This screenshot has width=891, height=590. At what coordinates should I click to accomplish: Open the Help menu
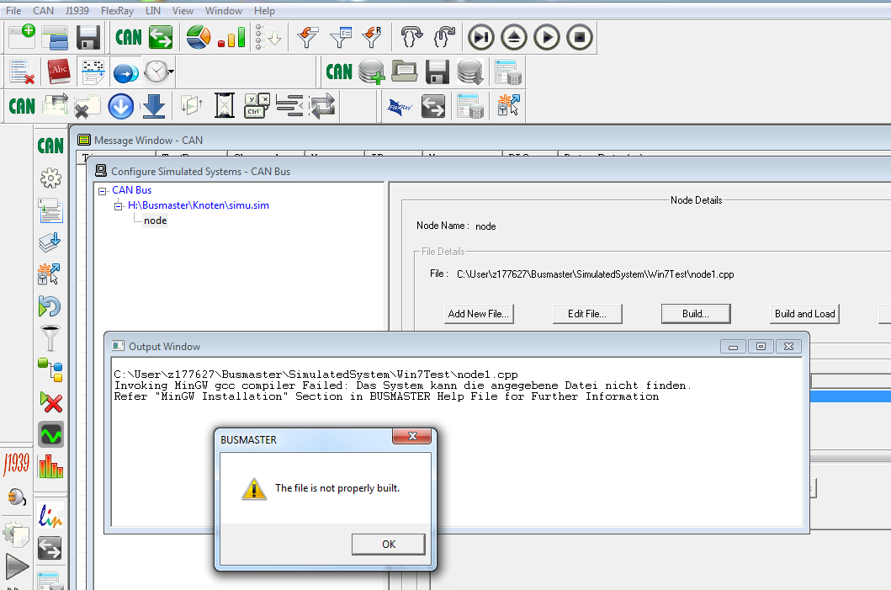[264, 11]
